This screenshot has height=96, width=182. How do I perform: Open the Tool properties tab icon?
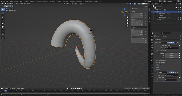pos(152,37)
